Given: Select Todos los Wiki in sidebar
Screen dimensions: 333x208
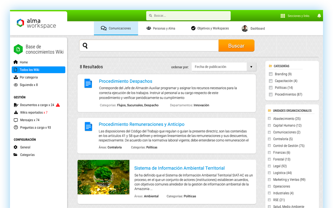Looking at the screenshot, I should point(38,70).
